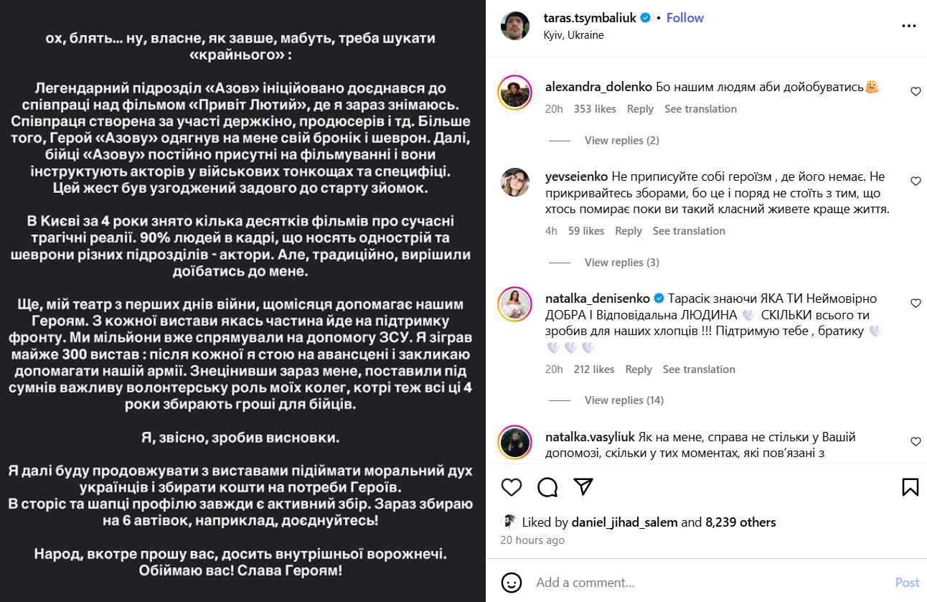Like natalka.vasyliuk's comment heart
927x602 pixels.
point(916,442)
